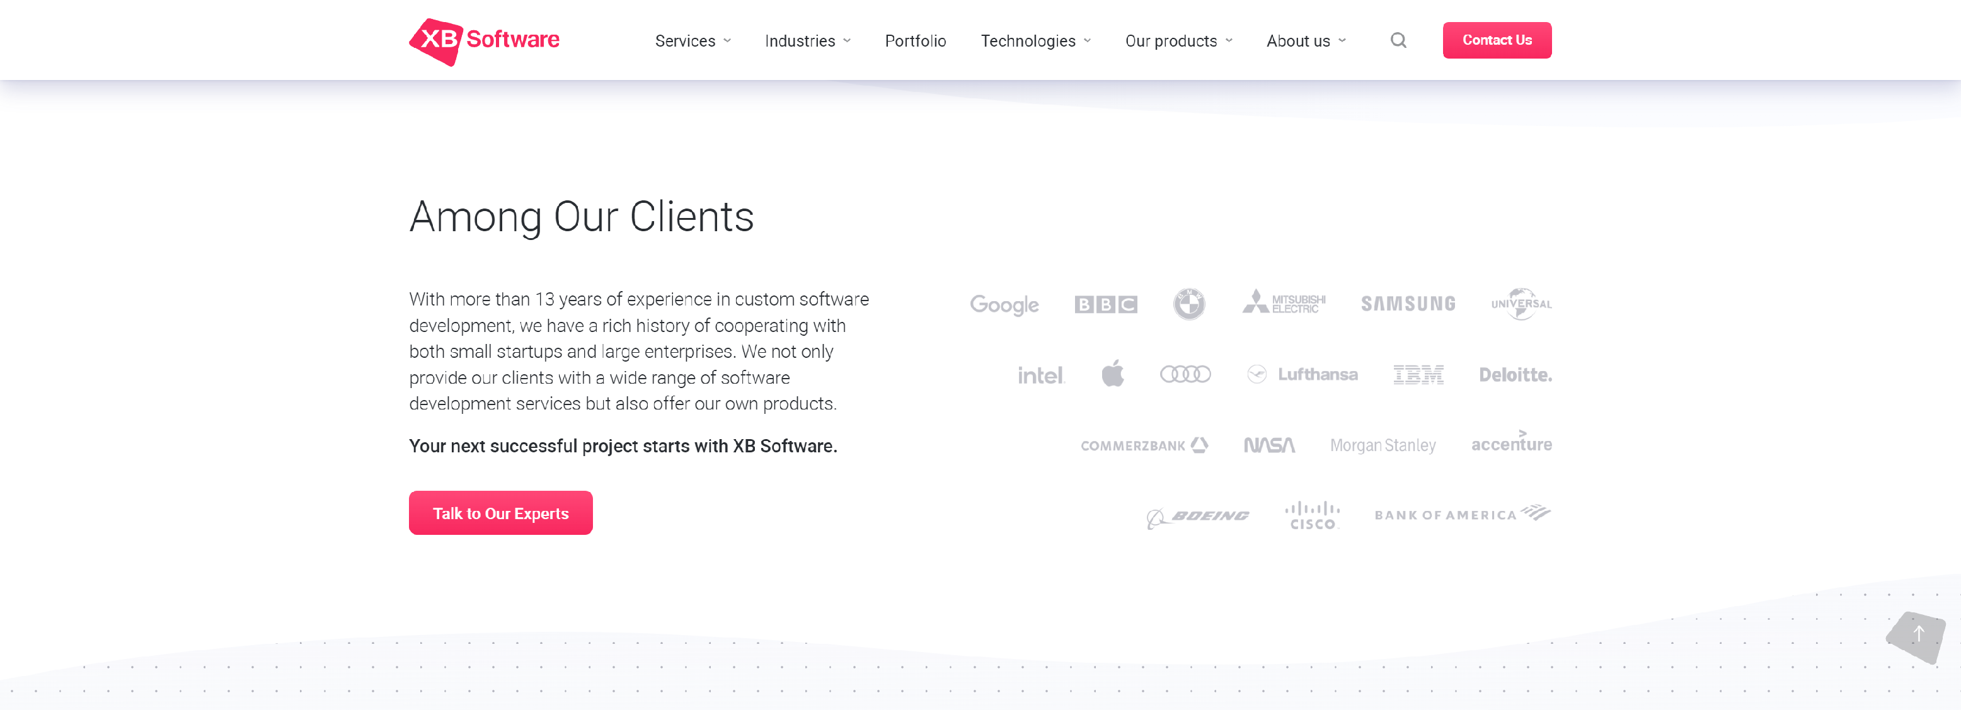Open the About us menu item
The width and height of the screenshot is (1961, 710).
[x=1298, y=41]
